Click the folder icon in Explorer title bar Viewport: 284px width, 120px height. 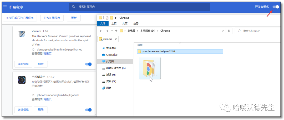100,18
